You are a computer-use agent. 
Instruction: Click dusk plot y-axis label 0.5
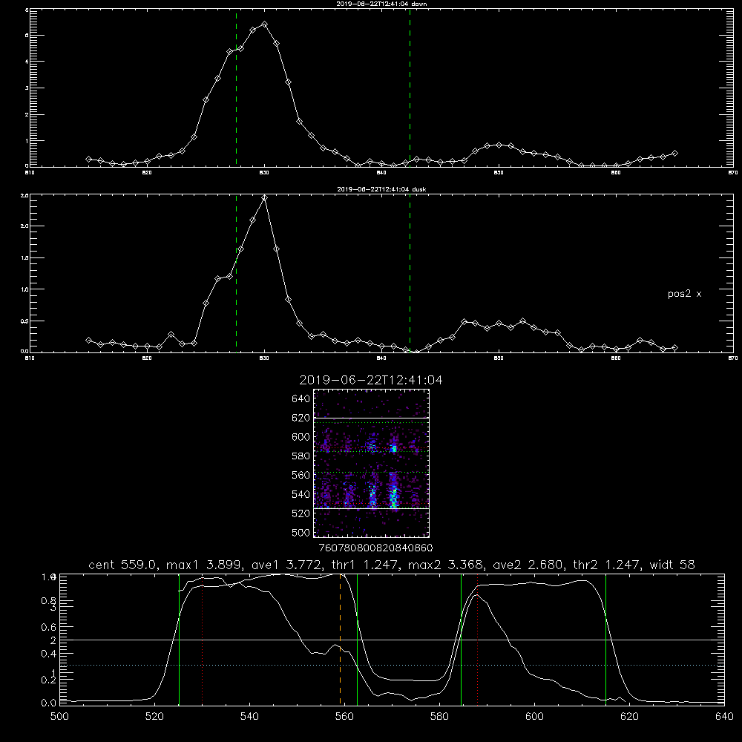[x=25, y=321]
